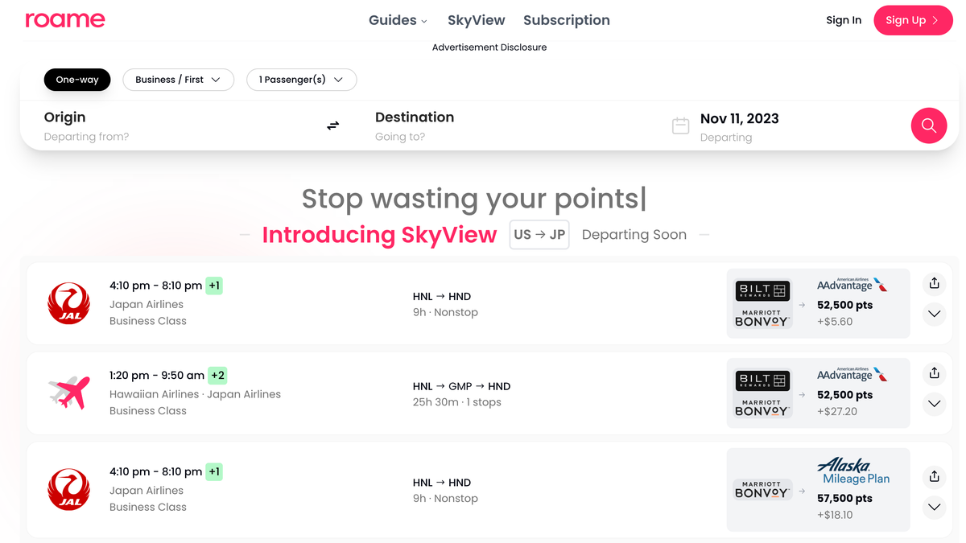Viewport: 966px width, 543px height.
Task: Swap origin and destination with arrows icon
Action: 332,125
